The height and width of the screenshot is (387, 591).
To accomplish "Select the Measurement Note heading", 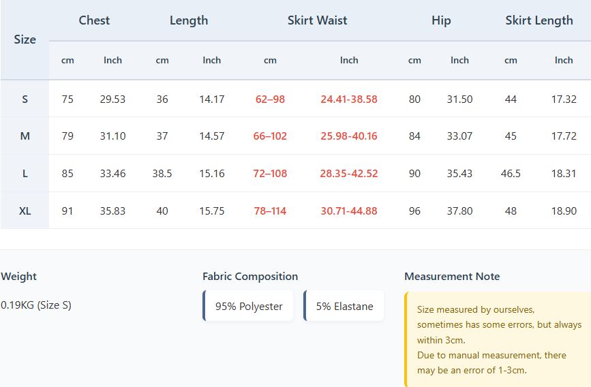I will 452,277.
